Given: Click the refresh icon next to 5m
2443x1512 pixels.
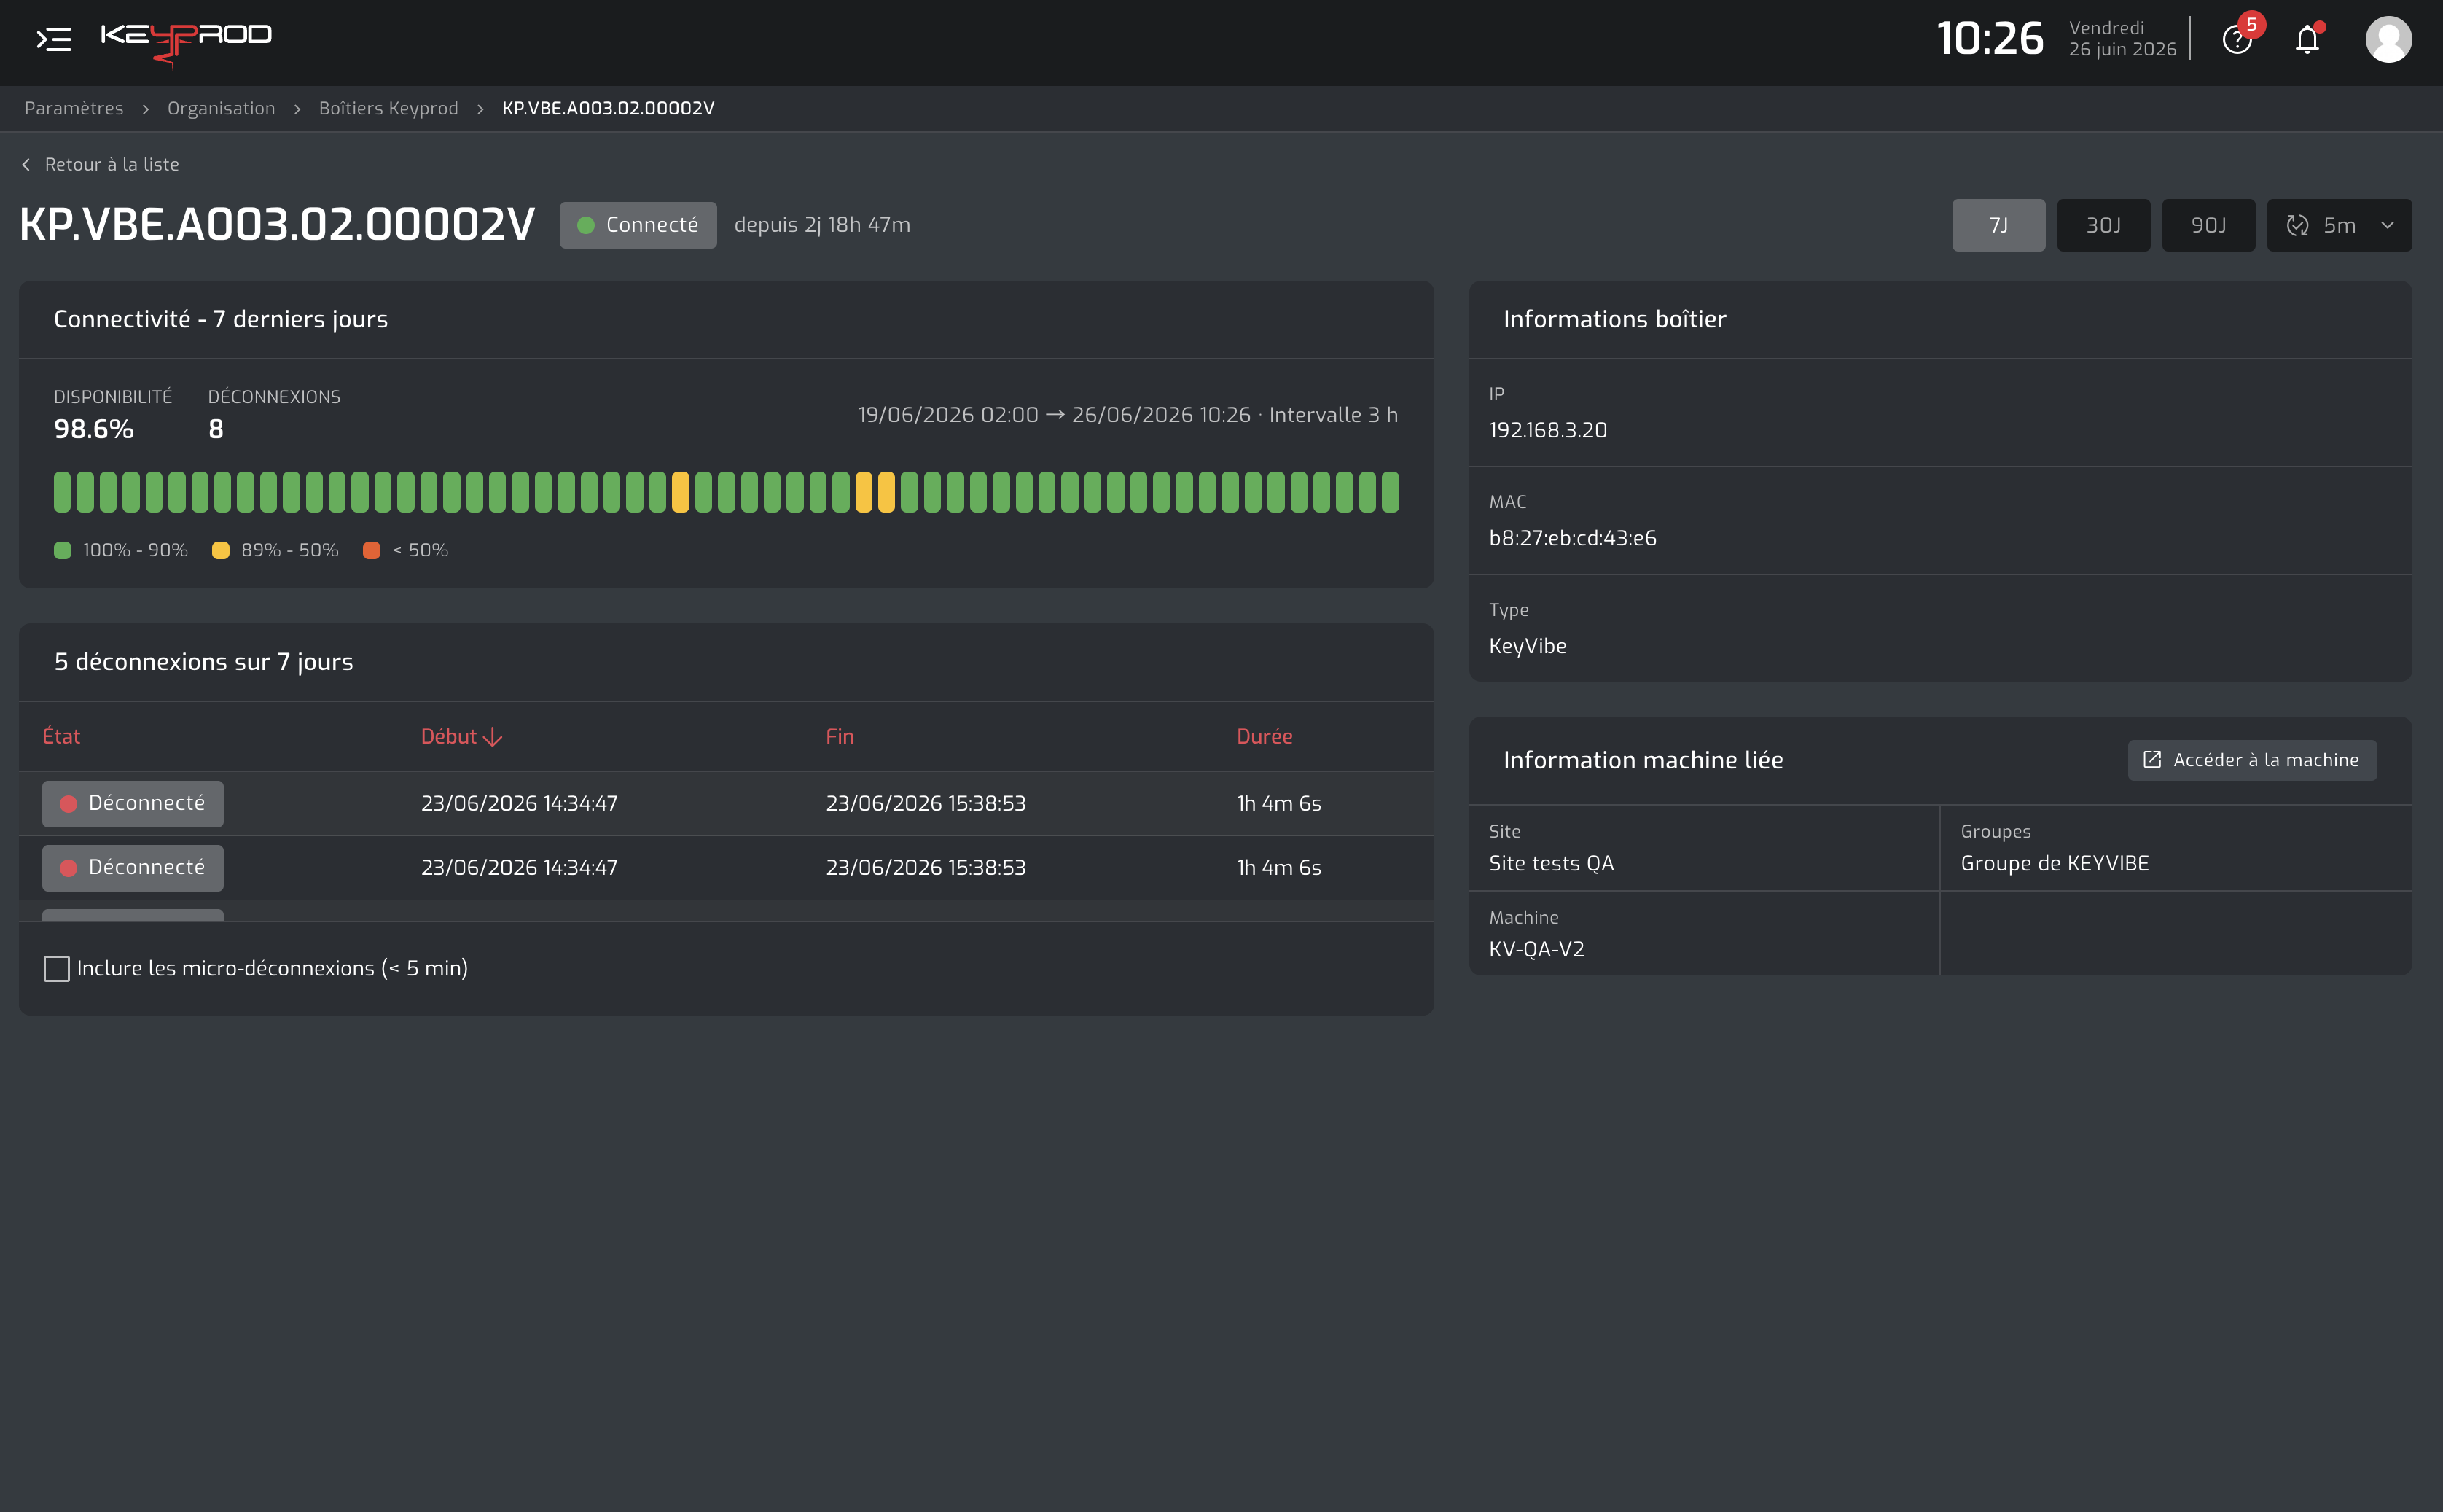Looking at the screenshot, I should tap(2298, 225).
